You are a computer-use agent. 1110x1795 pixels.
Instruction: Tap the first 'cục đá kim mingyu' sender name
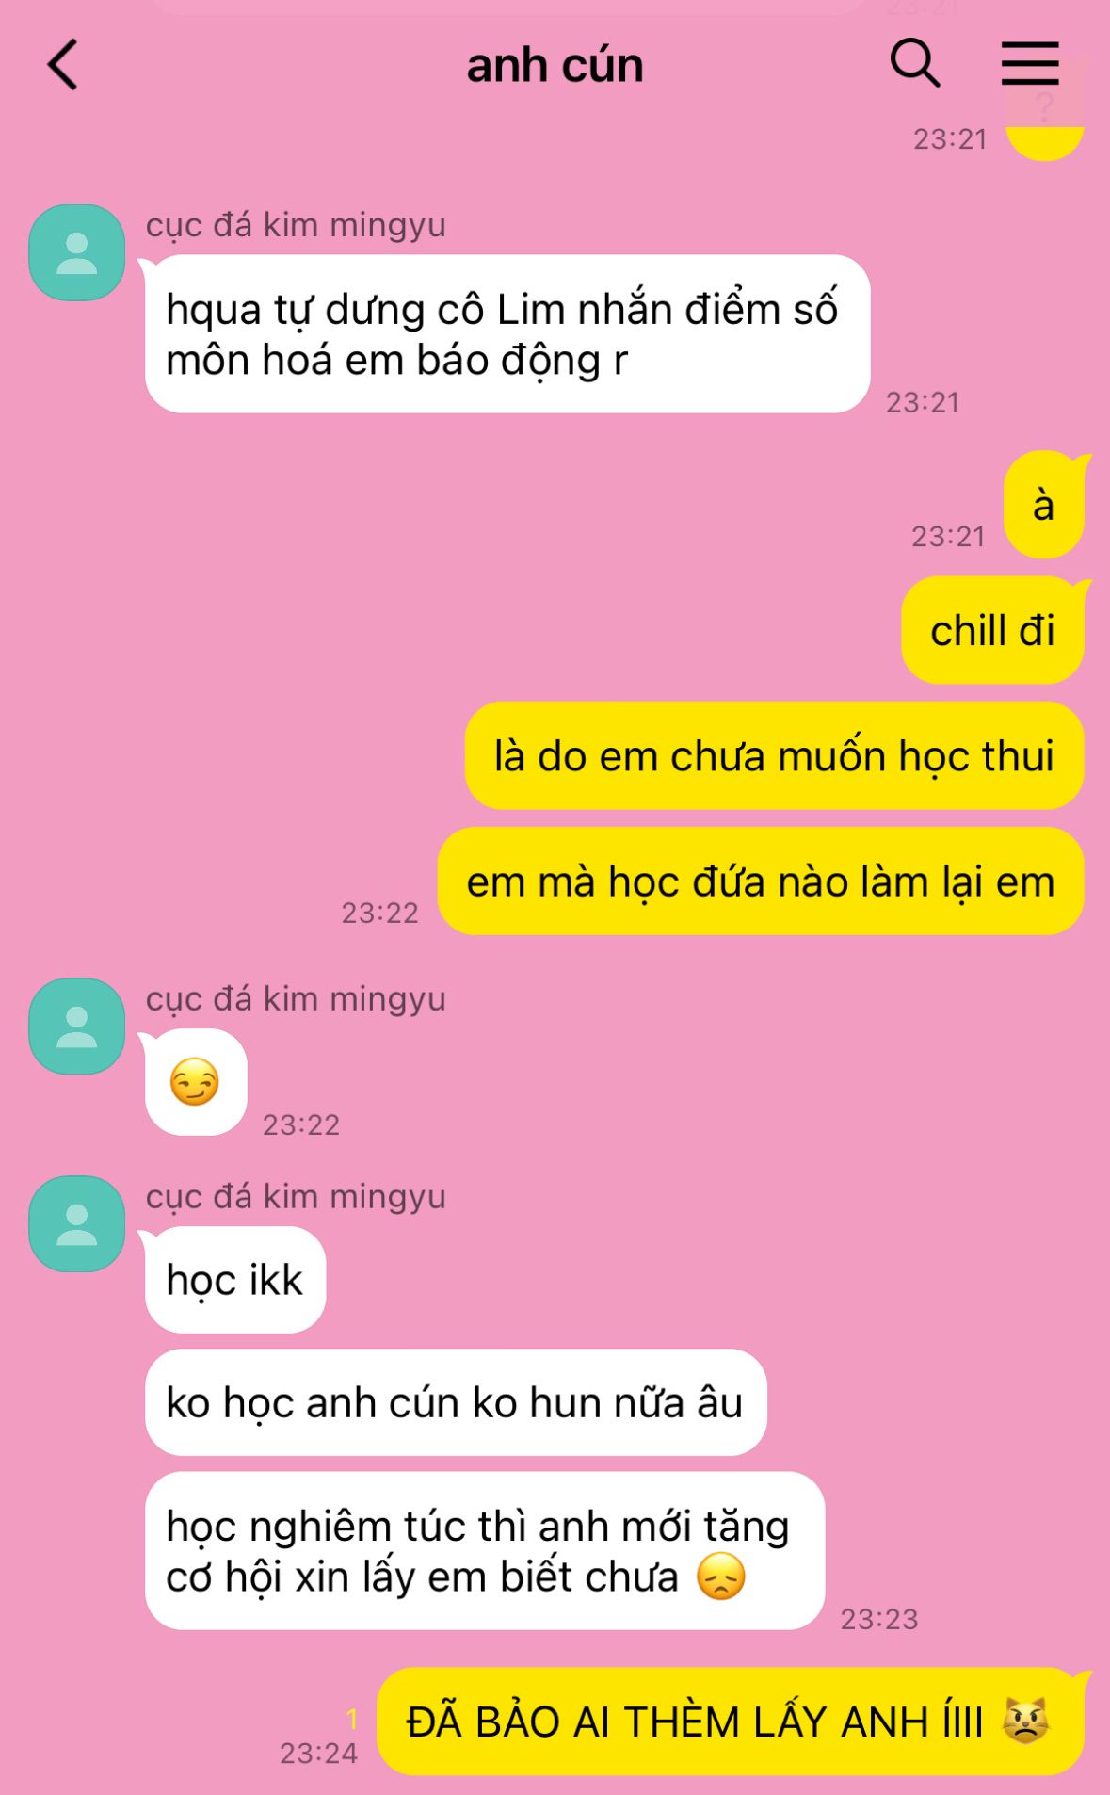[x=296, y=225]
